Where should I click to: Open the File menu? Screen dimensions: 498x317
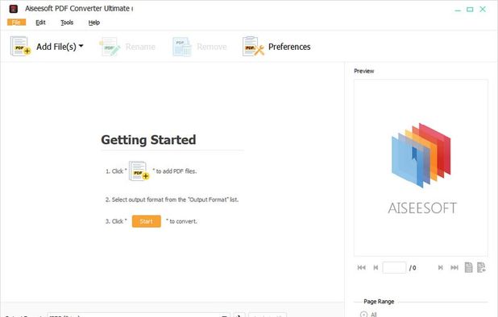coord(16,23)
